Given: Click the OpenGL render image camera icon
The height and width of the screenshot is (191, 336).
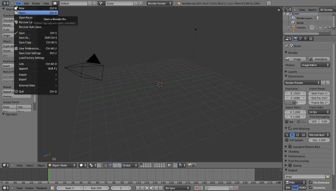Looking at the screenshot, I should point(189,165).
